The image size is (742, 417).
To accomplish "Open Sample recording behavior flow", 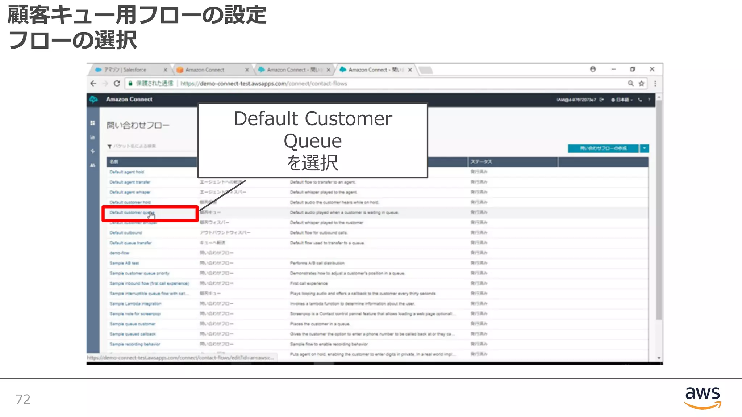I will click(x=135, y=344).
